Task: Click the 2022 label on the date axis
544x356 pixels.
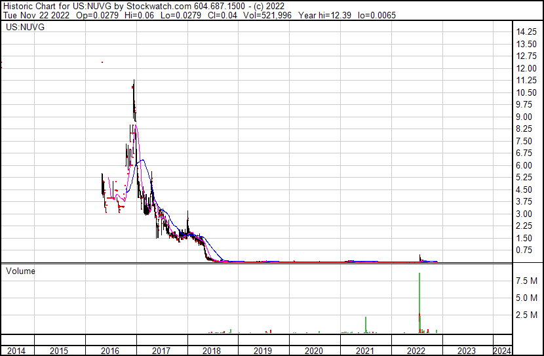Action: point(416,351)
